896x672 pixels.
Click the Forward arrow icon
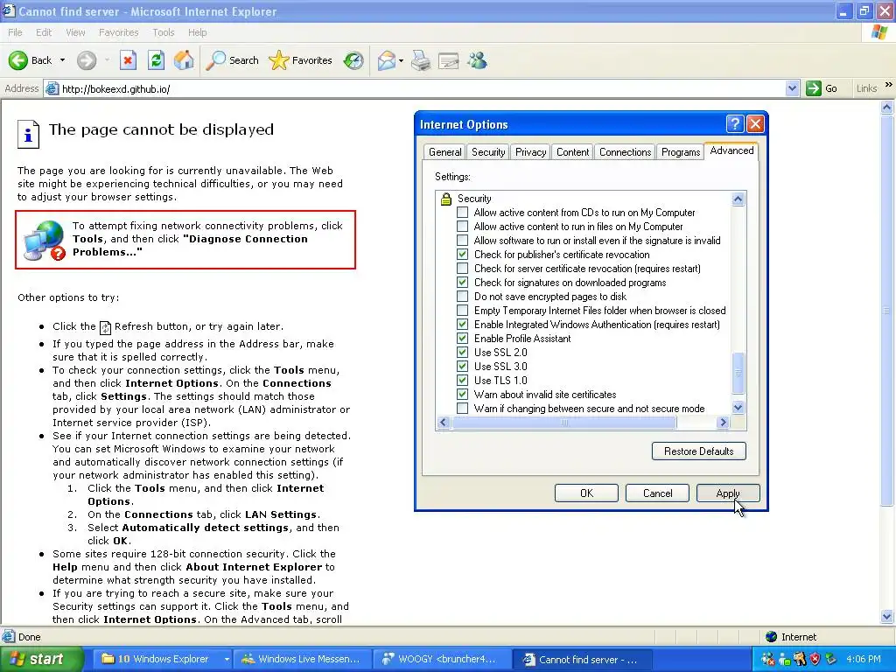coord(87,60)
